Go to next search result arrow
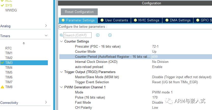The image size is (212, 110). (x=110, y=35)
